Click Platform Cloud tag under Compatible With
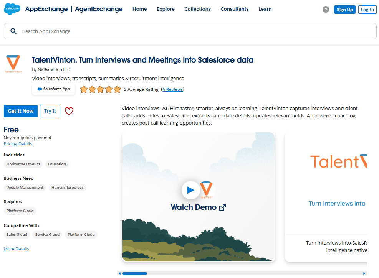This screenshot has height=278, width=379. (81, 235)
